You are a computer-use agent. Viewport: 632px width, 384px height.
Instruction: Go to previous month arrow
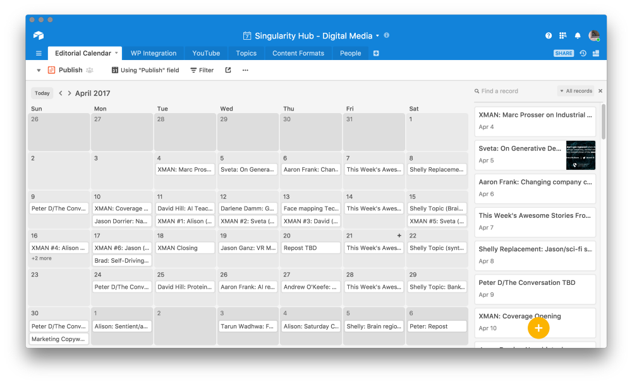coord(61,93)
